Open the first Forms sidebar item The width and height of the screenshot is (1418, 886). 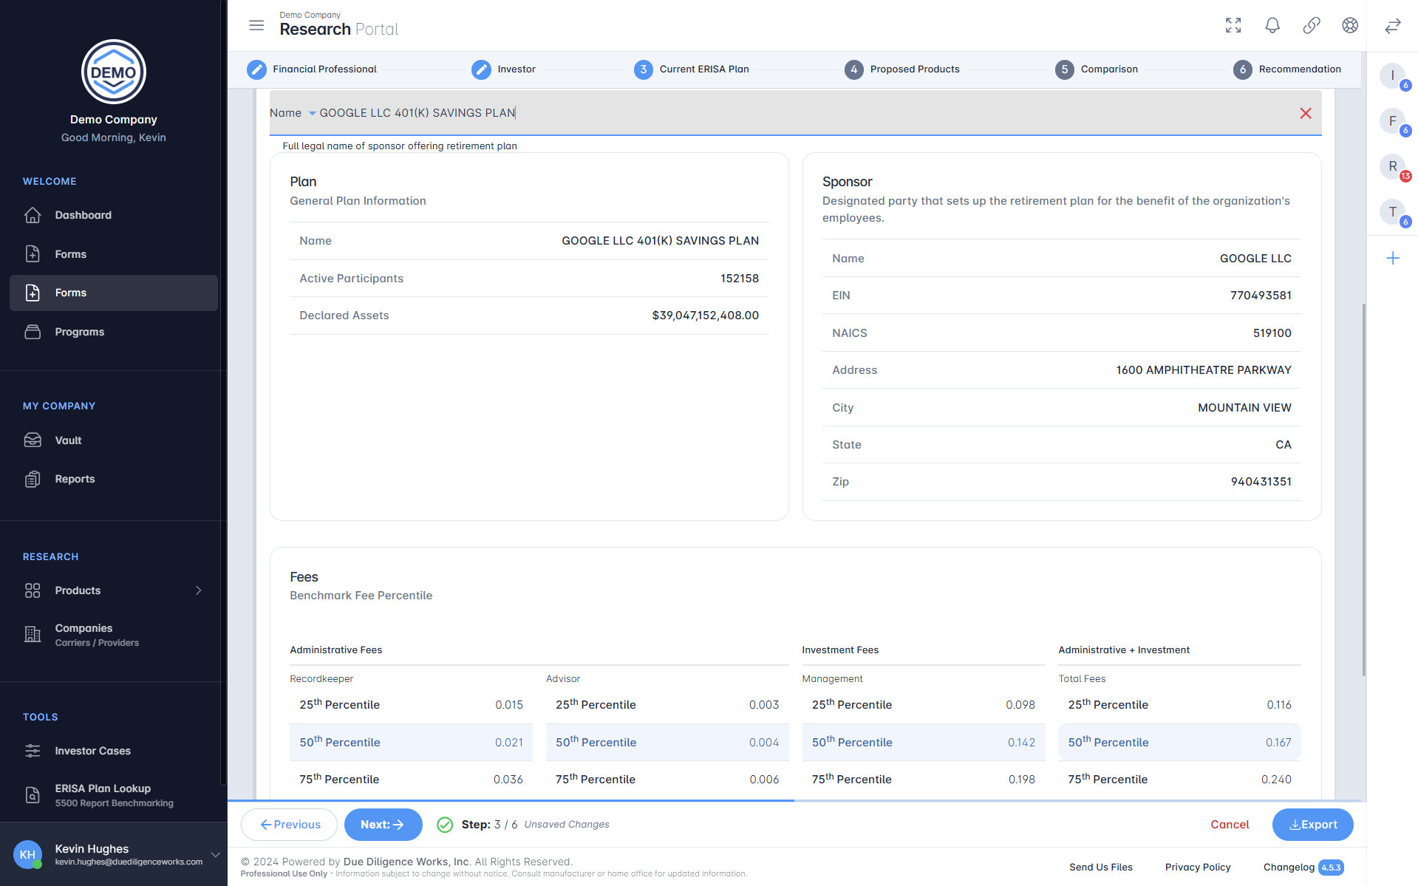point(114,254)
